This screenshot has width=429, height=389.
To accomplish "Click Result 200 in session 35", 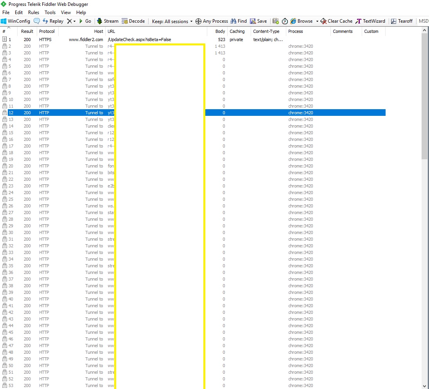I will (27, 266).
